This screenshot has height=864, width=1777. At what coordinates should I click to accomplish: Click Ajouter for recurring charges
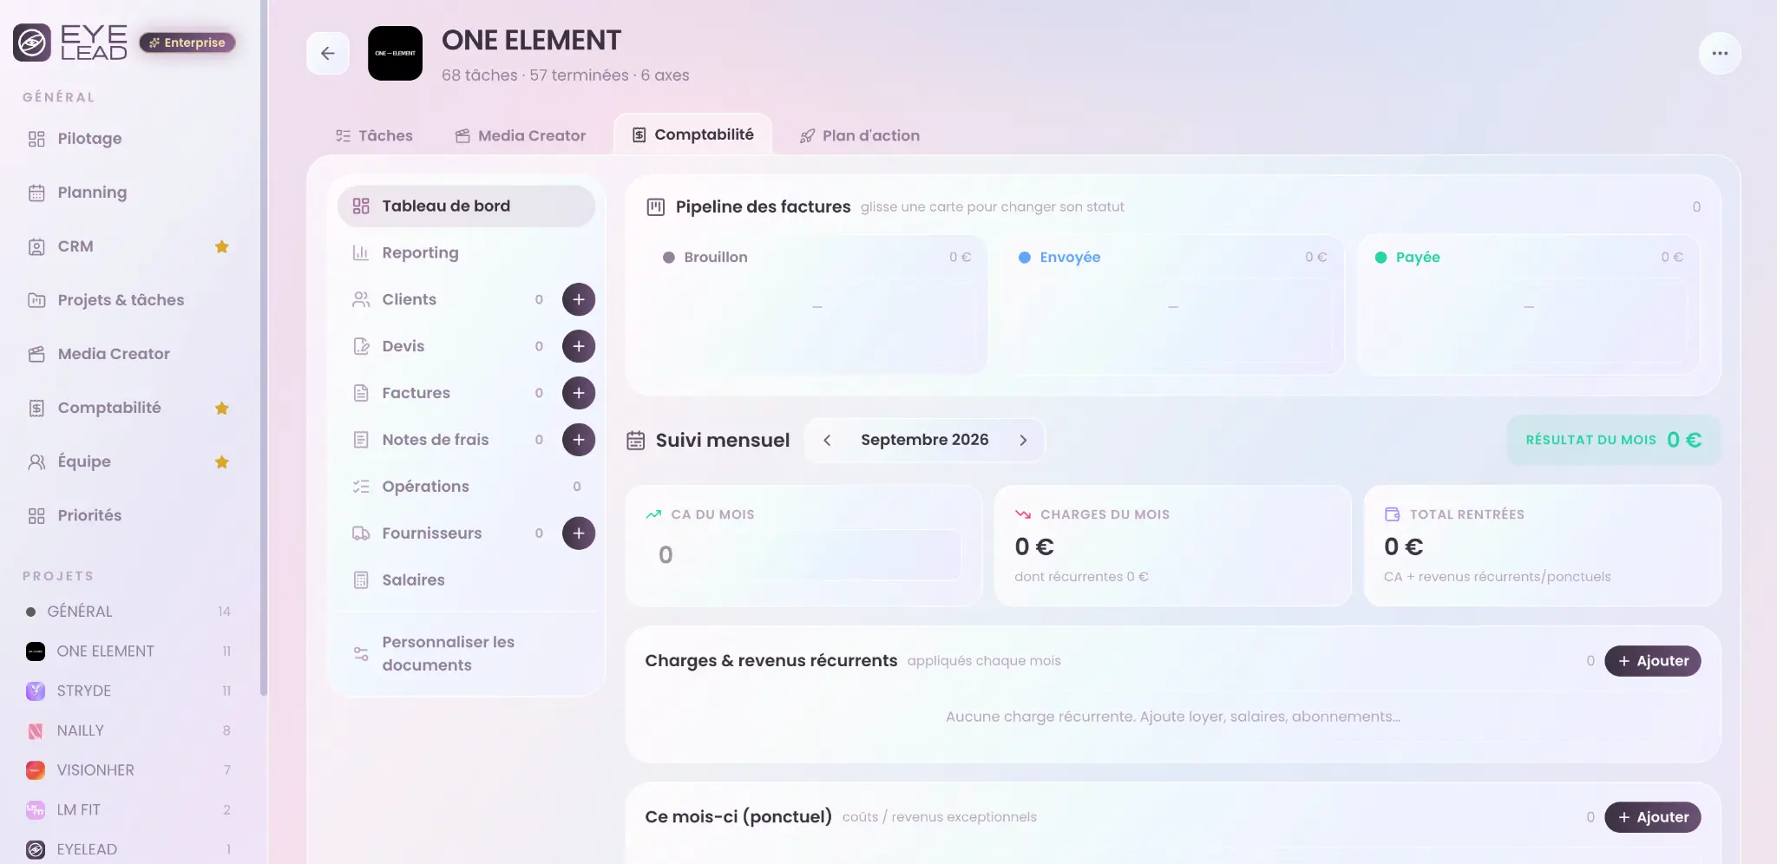tap(1652, 661)
